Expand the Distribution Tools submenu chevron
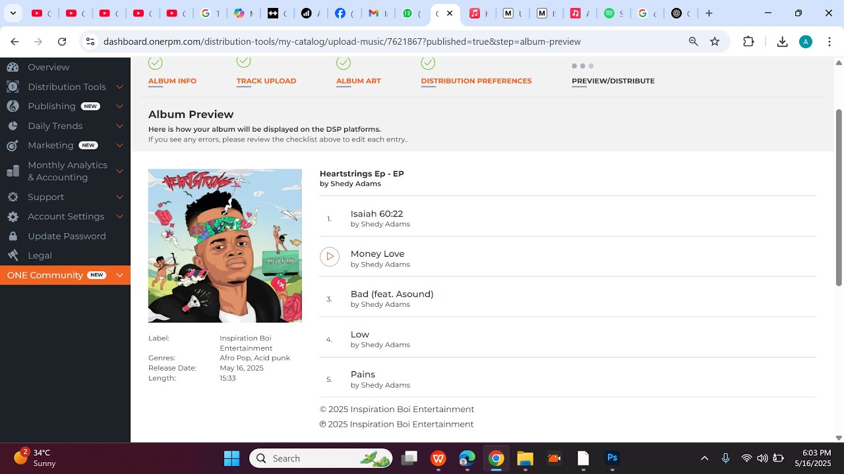 pyautogui.click(x=119, y=87)
